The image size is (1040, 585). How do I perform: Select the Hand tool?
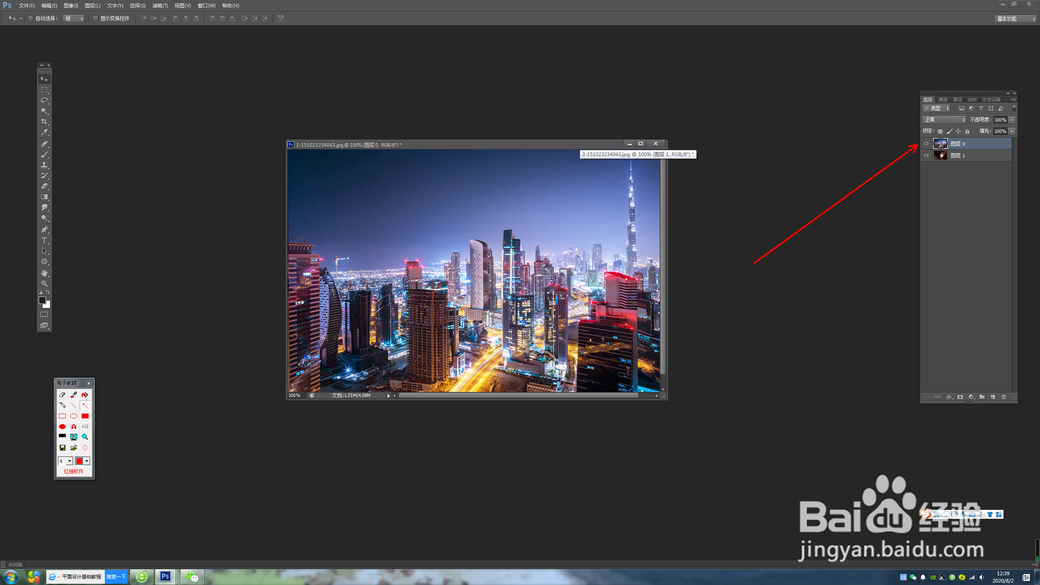(x=44, y=273)
